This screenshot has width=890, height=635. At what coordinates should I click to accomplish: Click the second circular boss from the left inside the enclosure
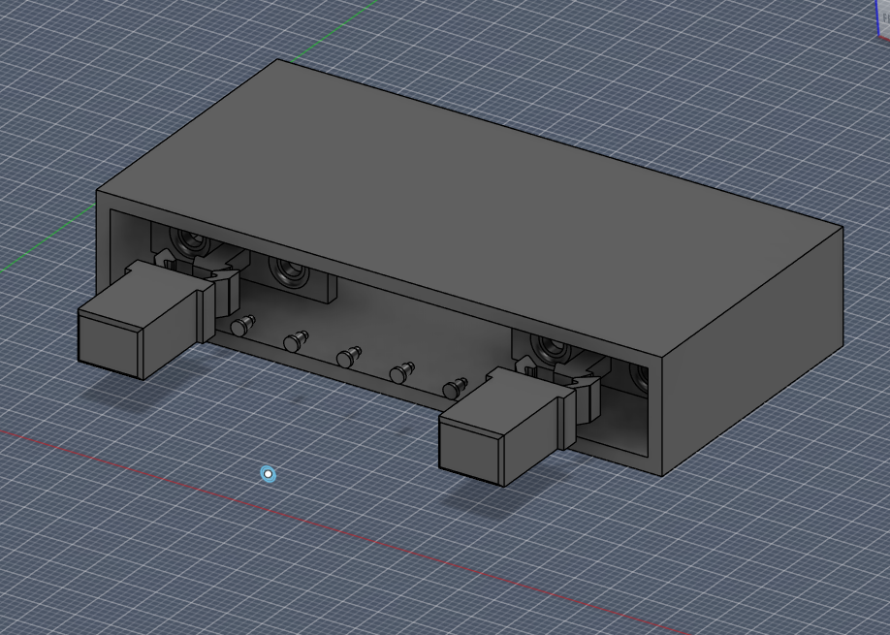pyautogui.click(x=290, y=273)
